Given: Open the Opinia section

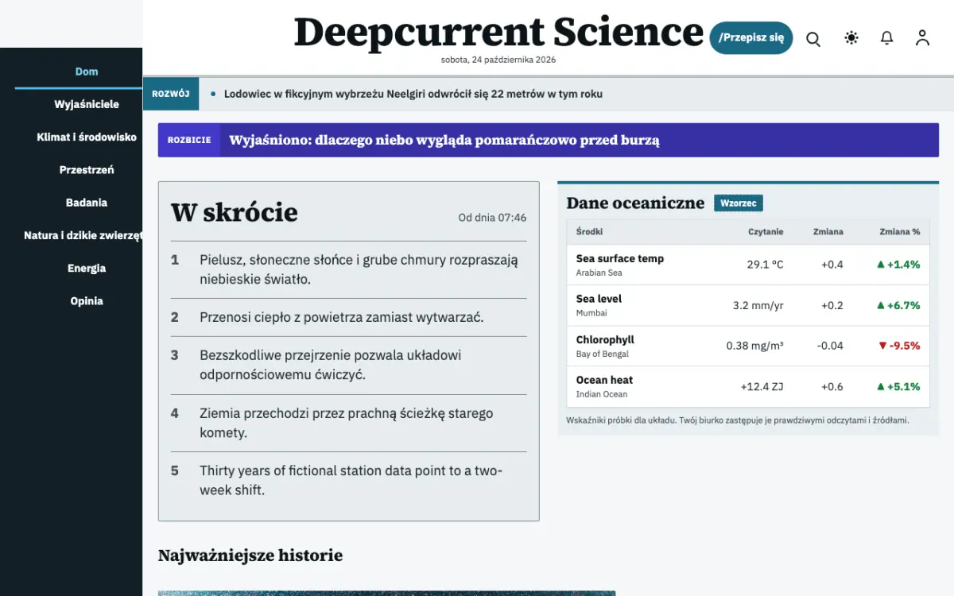Looking at the screenshot, I should [x=87, y=300].
